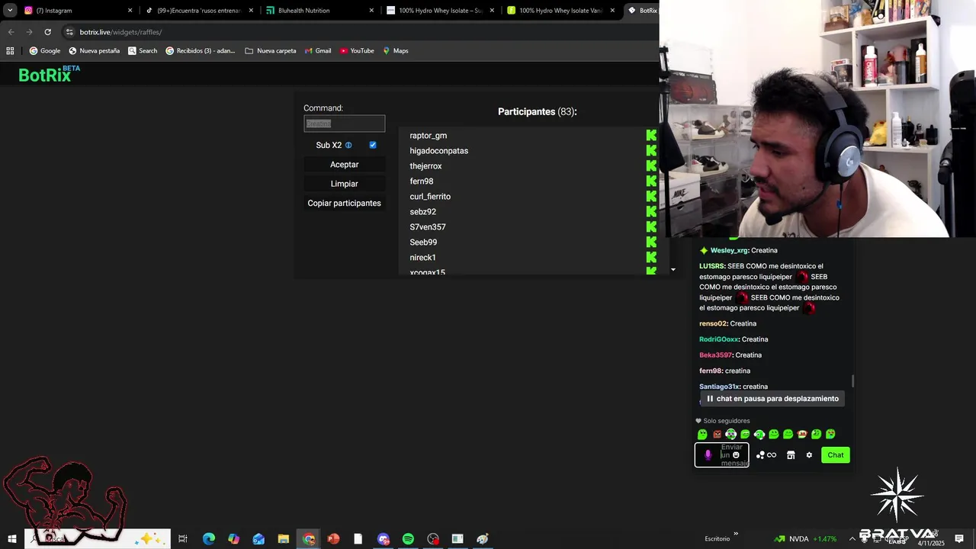This screenshot has width=976, height=549.
Task: Click the Aceptar button
Action: pyautogui.click(x=344, y=165)
